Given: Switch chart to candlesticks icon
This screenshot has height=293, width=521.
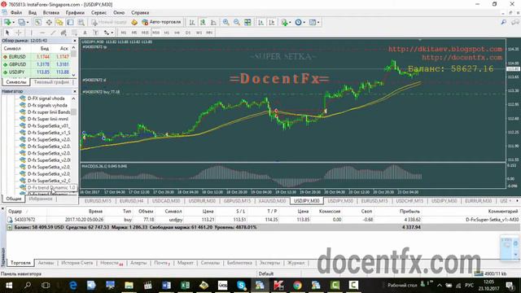Looking at the screenshot, I should click(x=203, y=22).
